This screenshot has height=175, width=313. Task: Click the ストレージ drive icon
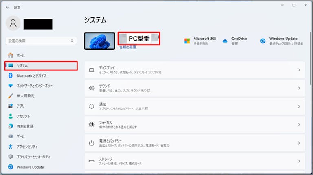click(x=92, y=161)
